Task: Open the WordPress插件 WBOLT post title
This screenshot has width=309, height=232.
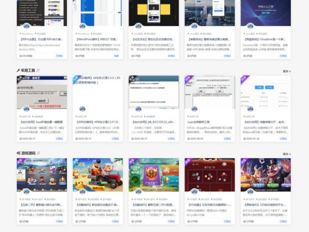Action: pos(97,39)
